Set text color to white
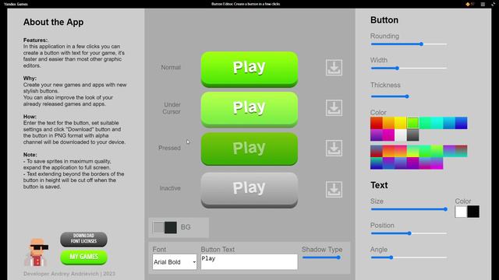Image resolution: width=499 pixels, height=280 pixels. point(461,212)
